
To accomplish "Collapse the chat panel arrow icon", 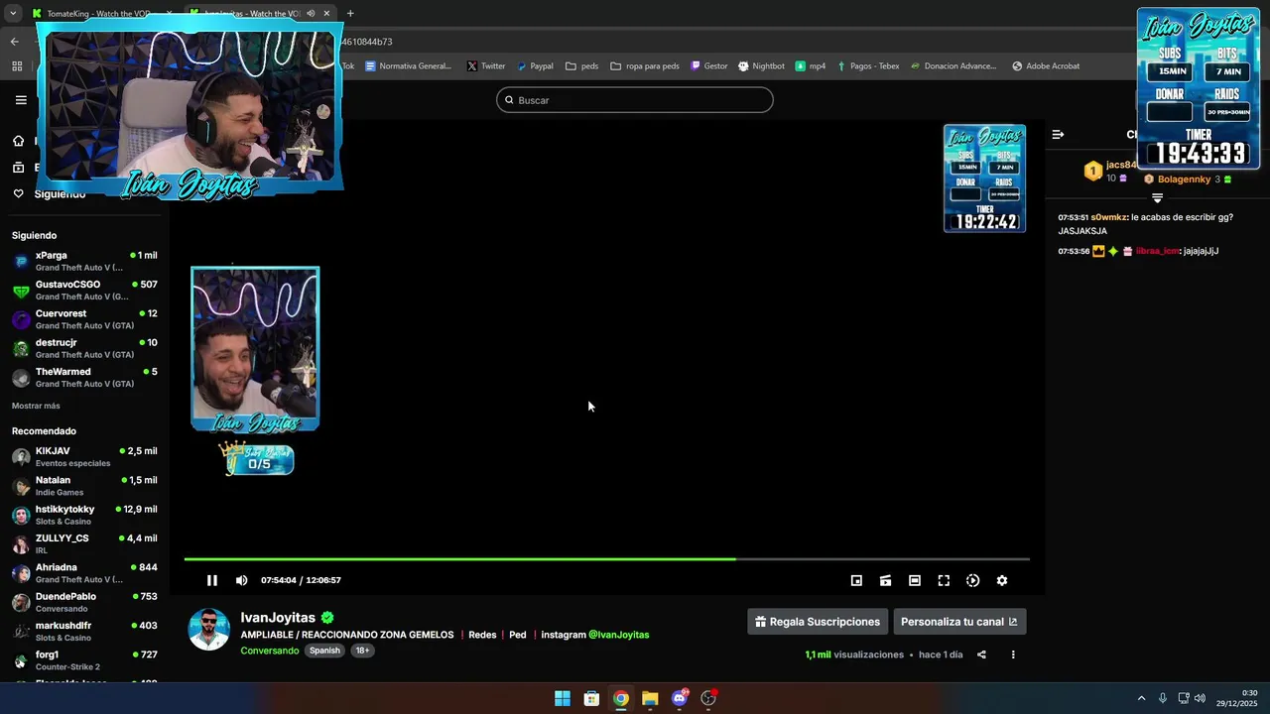I will [x=1058, y=134].
